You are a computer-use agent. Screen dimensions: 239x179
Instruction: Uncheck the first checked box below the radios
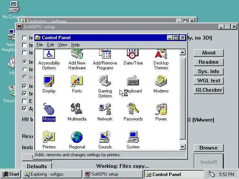pyautogui.click(x=24, y=86)
